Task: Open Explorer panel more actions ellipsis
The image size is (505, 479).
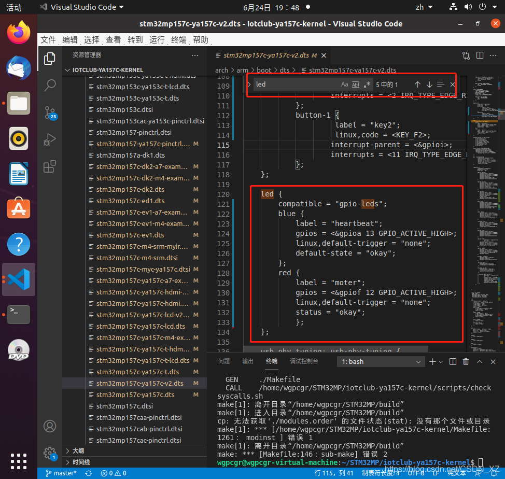Action: click(x=195, y=55)
